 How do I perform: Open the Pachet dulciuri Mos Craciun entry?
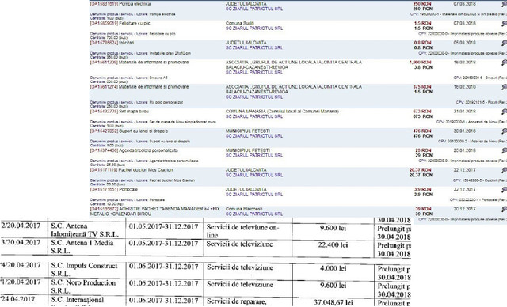point(132,169)
